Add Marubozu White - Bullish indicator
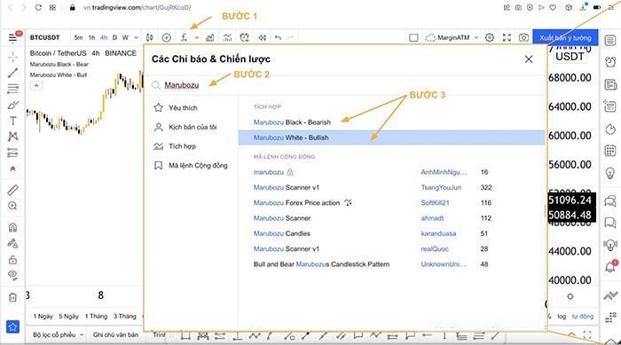The width and height of the screenshot is (621, 345). [392, 137]
